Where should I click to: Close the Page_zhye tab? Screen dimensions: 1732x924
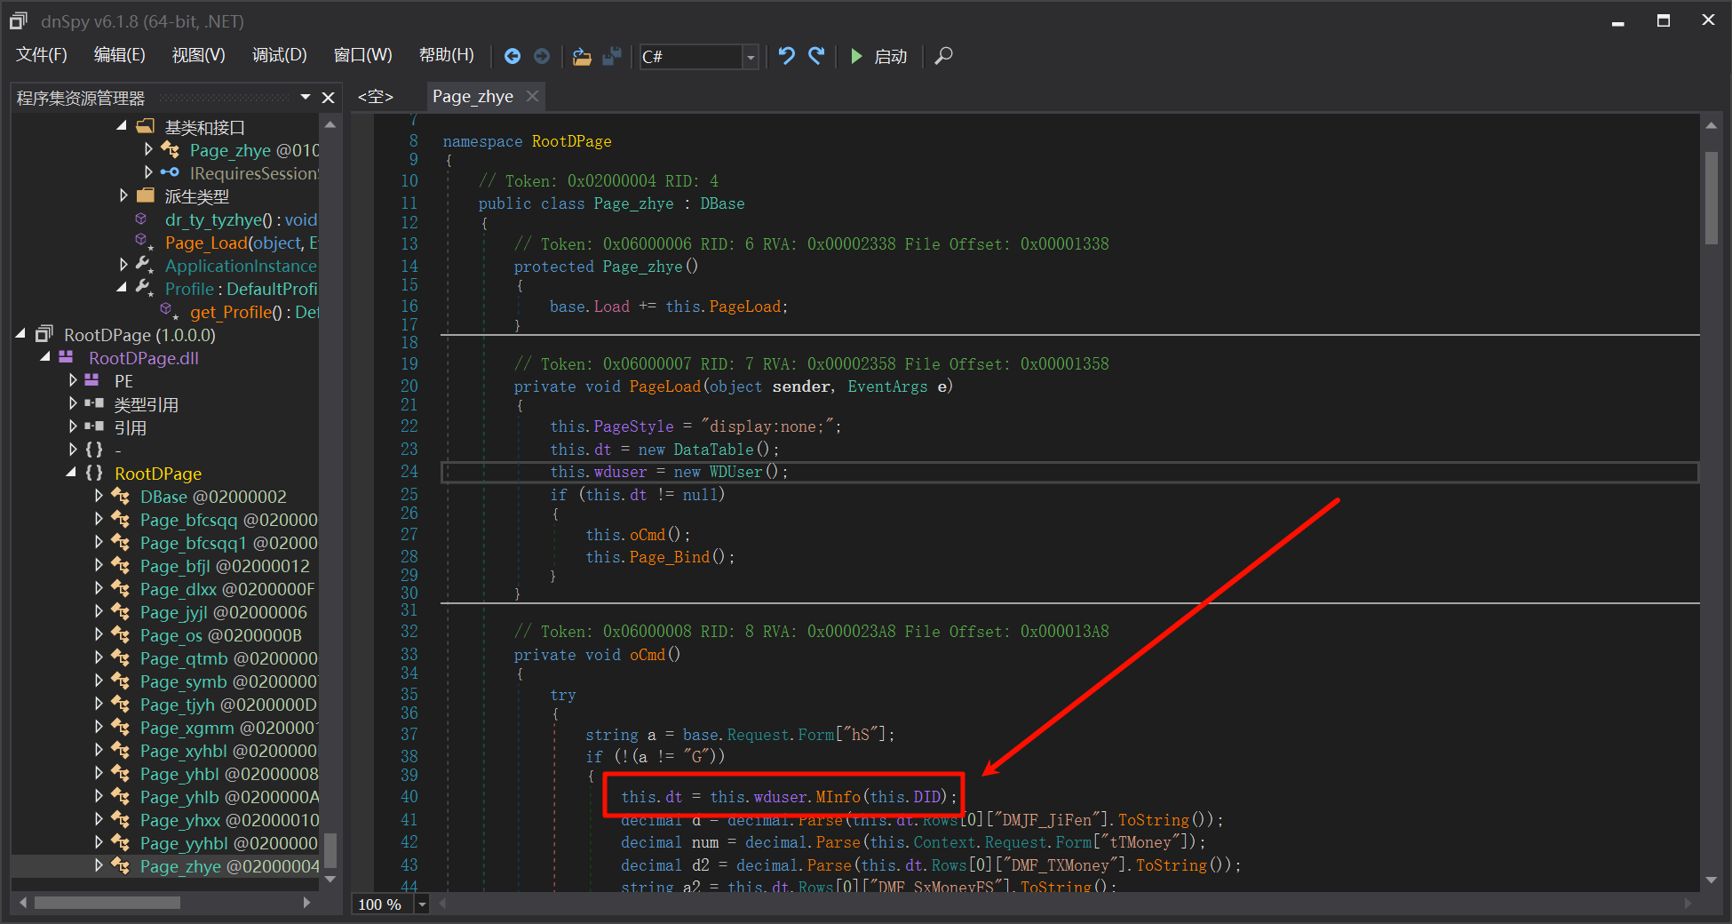[x=532, y=96]
